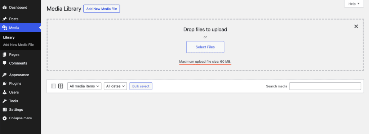This screenshot has width=369, height=134.
Task: Click the Comments speech bubble icon
Action: coord(4,63)
